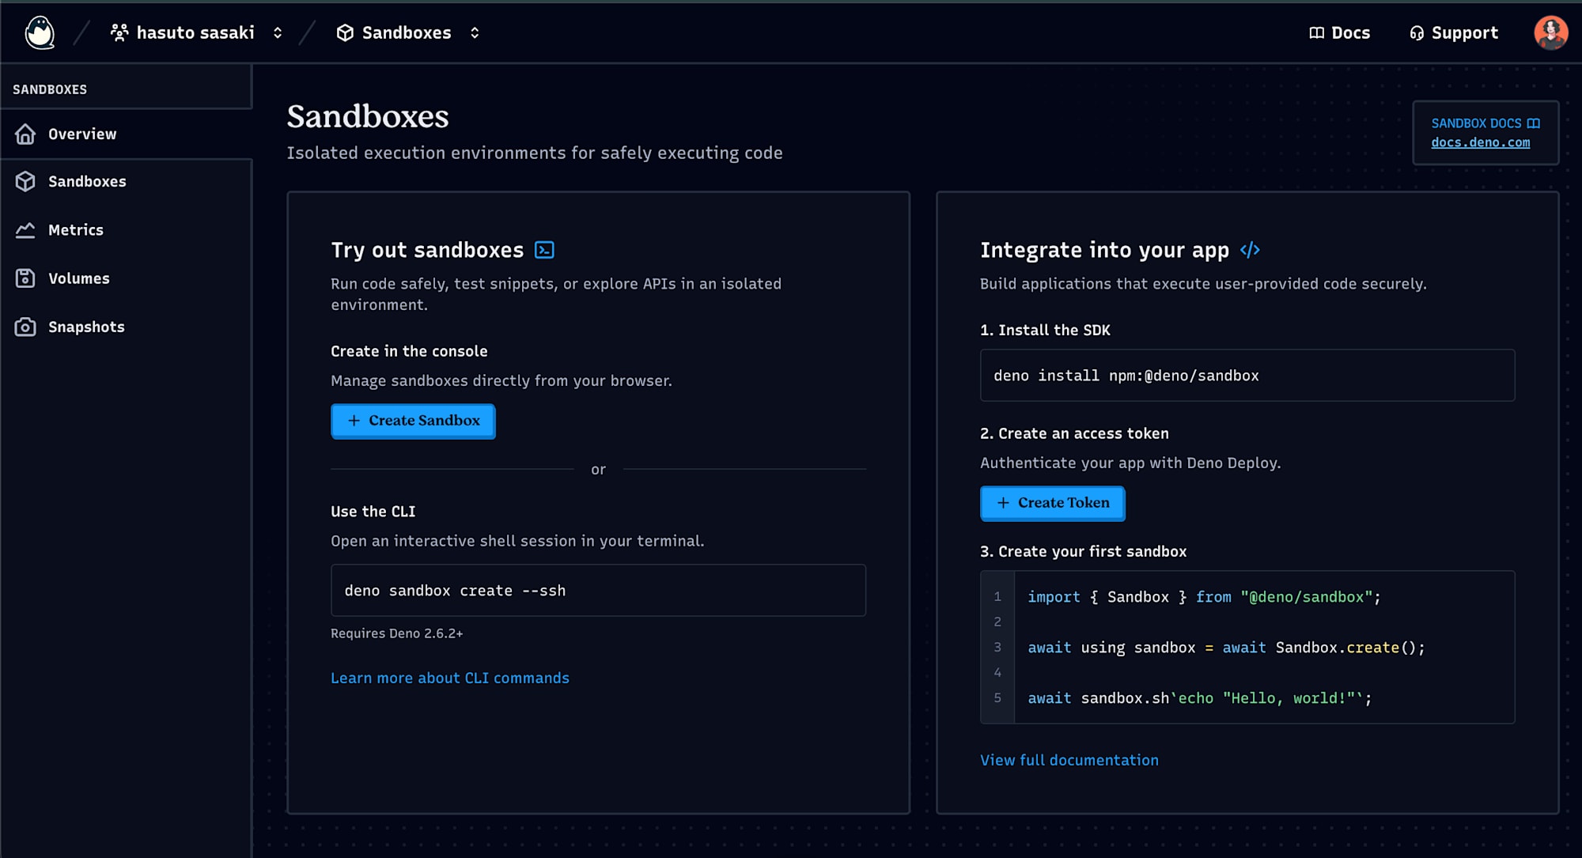Image resolution: width=1582 pixels, height=858 pixels.
Task: Click the Snapshots camera icon
Action: point(25,327)
